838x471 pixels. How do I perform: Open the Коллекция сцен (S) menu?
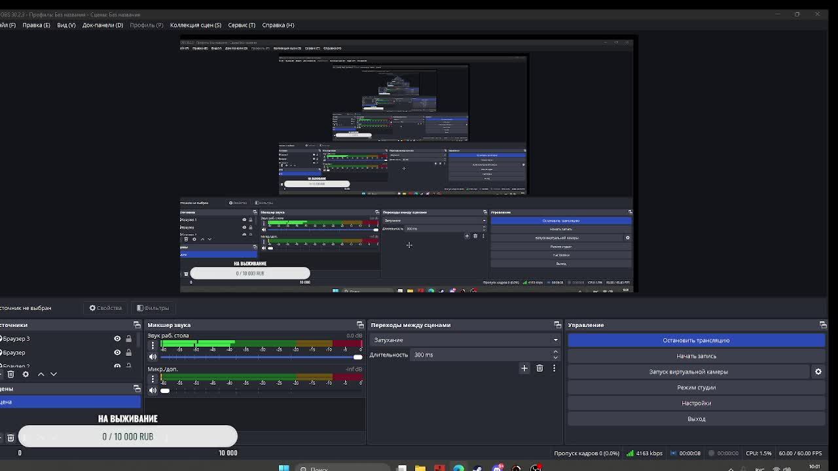[196, 25]
